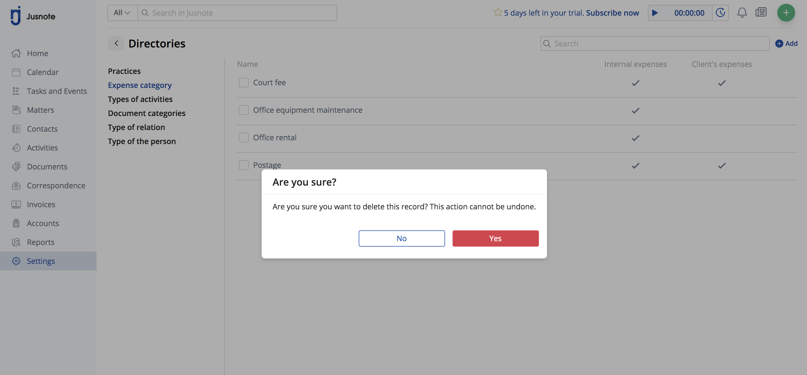Screen dimensions: 807x375
Task: Tick the Office rental checkbox
Action: pos(243,138)
